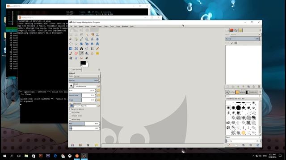Image resolution: width=286 pixels, height=160 pixels.
Task: Toggle lock alpha channel in Layers panel
Action: coord(236,43)
